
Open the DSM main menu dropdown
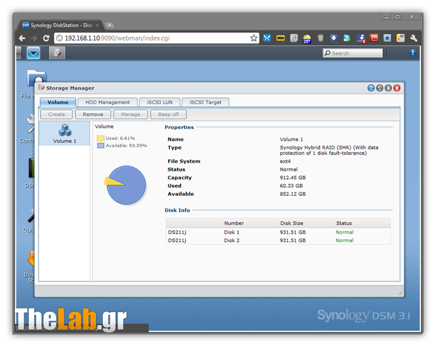34,53
